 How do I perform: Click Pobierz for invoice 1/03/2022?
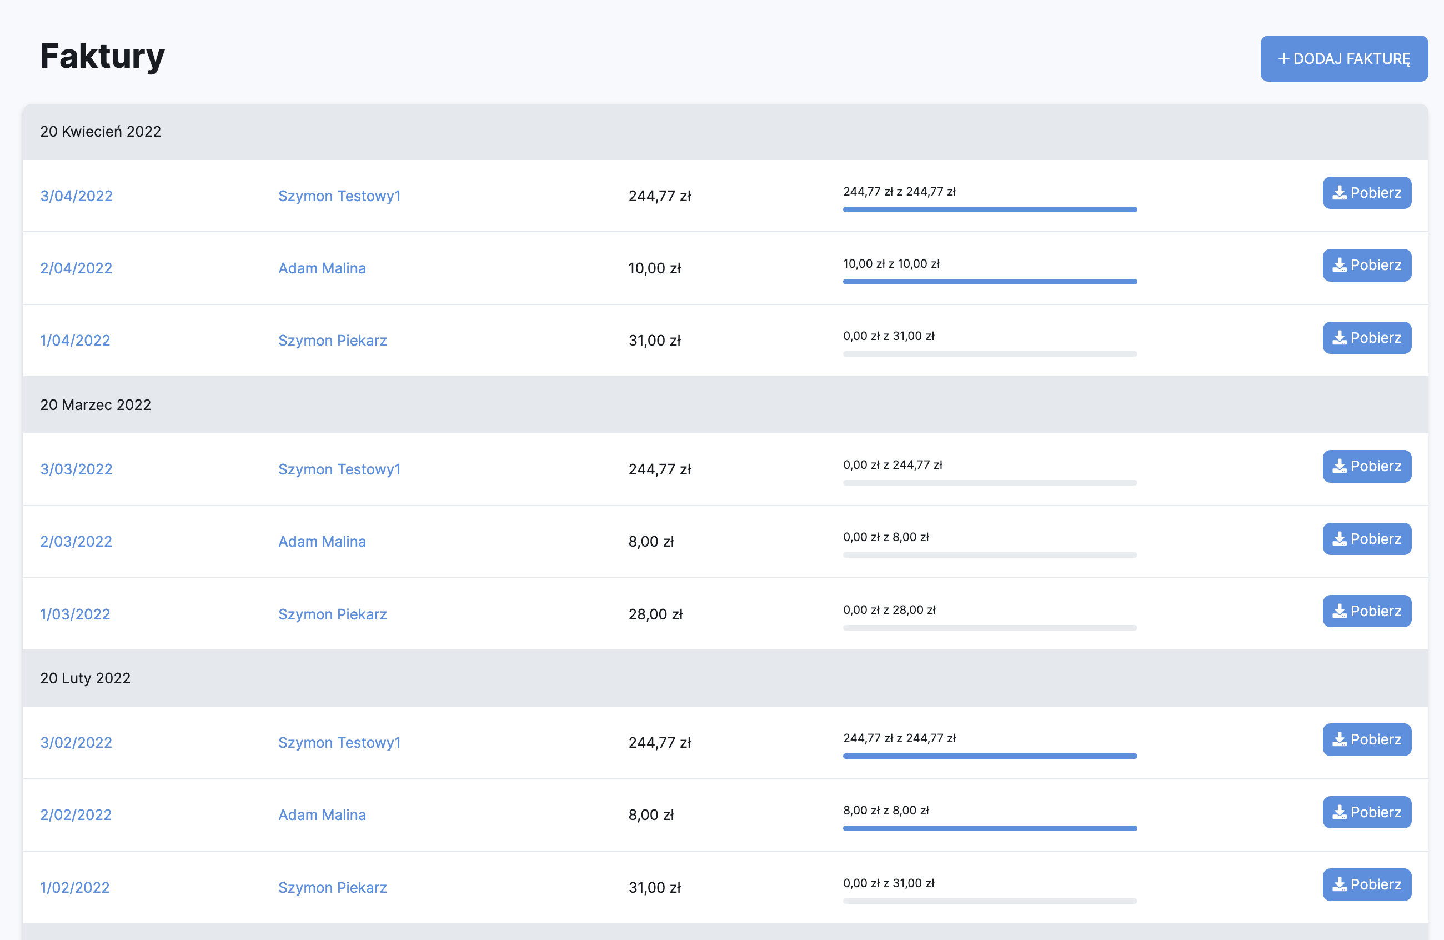[x=1366, y=611]
